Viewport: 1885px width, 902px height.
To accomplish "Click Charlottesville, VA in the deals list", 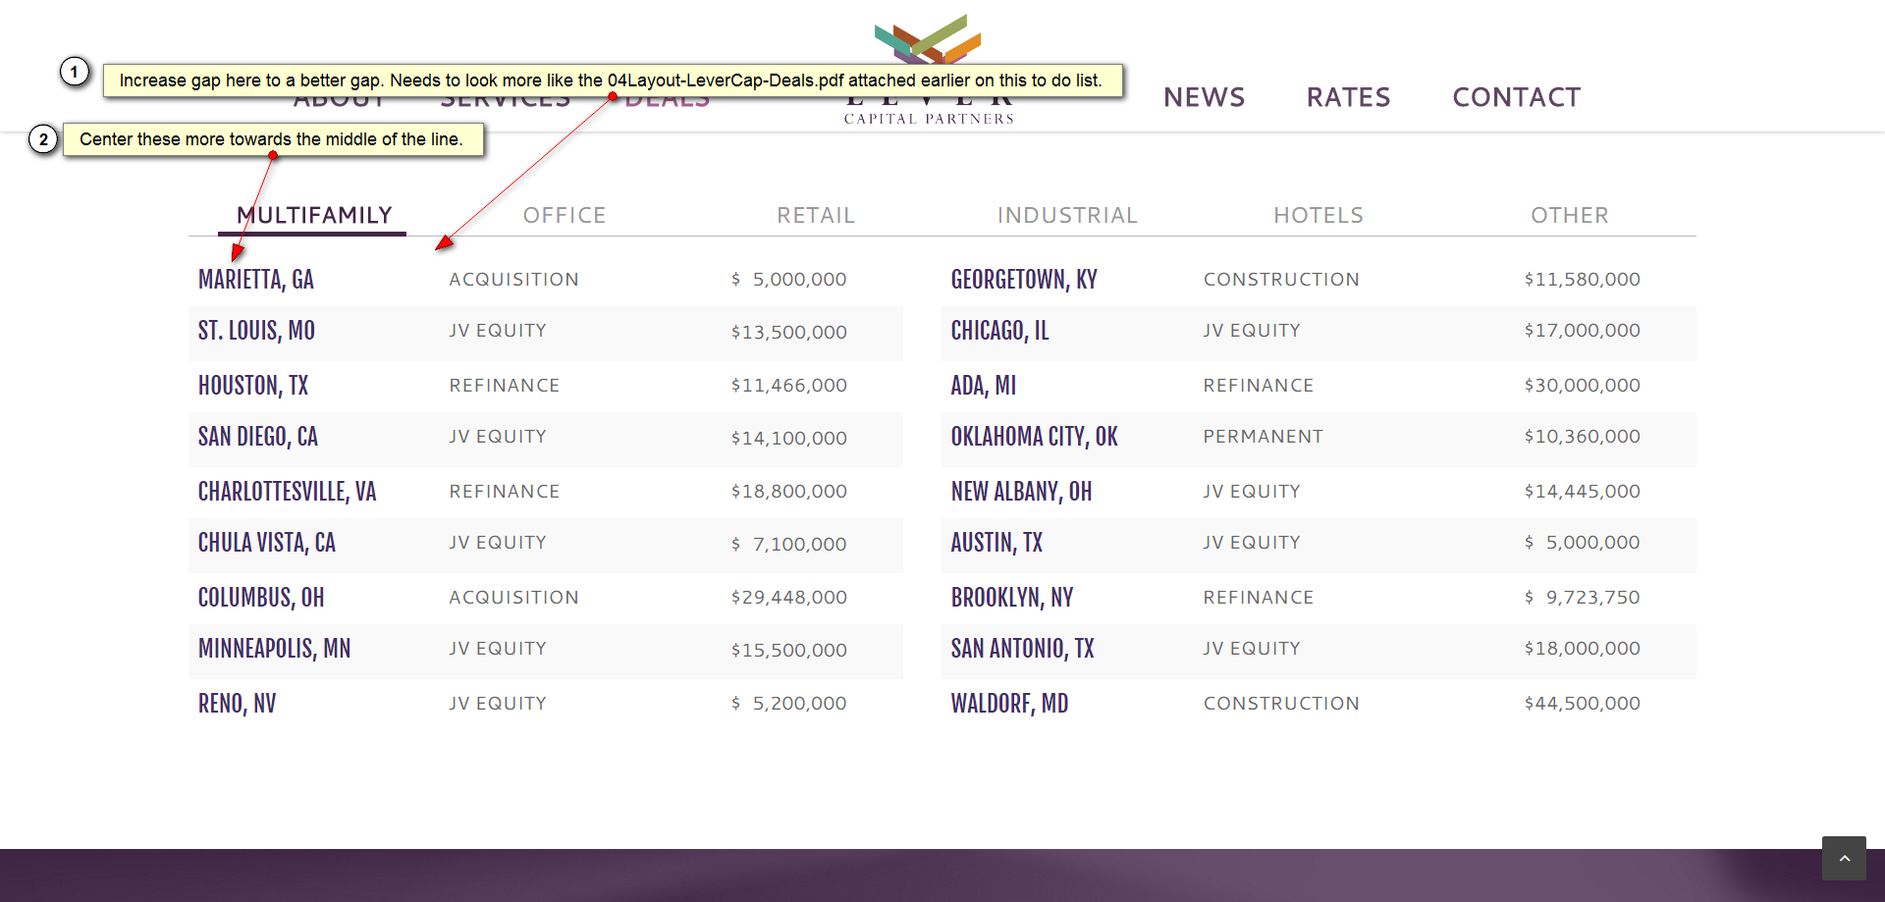I will pyautogui.click(x=288, y=492).
